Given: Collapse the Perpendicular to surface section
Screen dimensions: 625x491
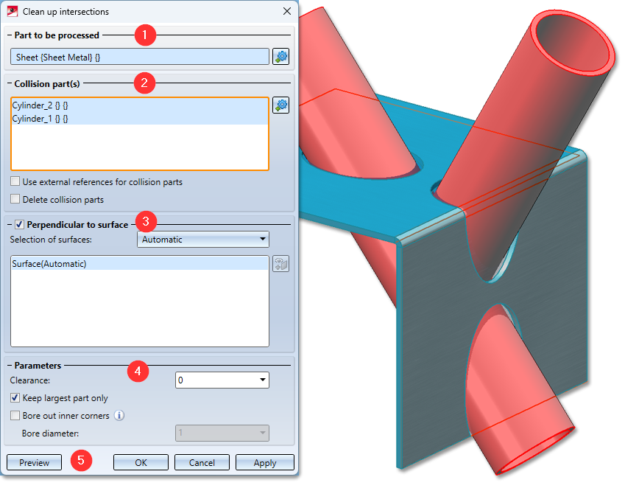Looking at the screenshot, I should (x=10, y=225).
